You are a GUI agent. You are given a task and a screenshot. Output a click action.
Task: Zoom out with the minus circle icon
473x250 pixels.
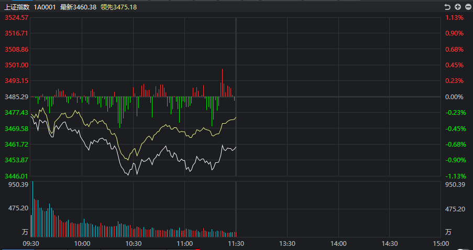(x=468, y=7)
